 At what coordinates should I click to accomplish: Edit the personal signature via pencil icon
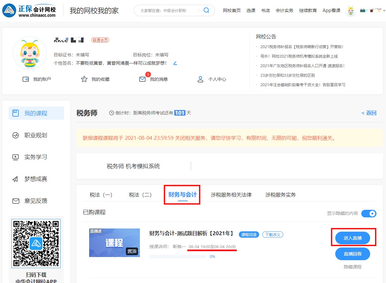coord(175,63)
